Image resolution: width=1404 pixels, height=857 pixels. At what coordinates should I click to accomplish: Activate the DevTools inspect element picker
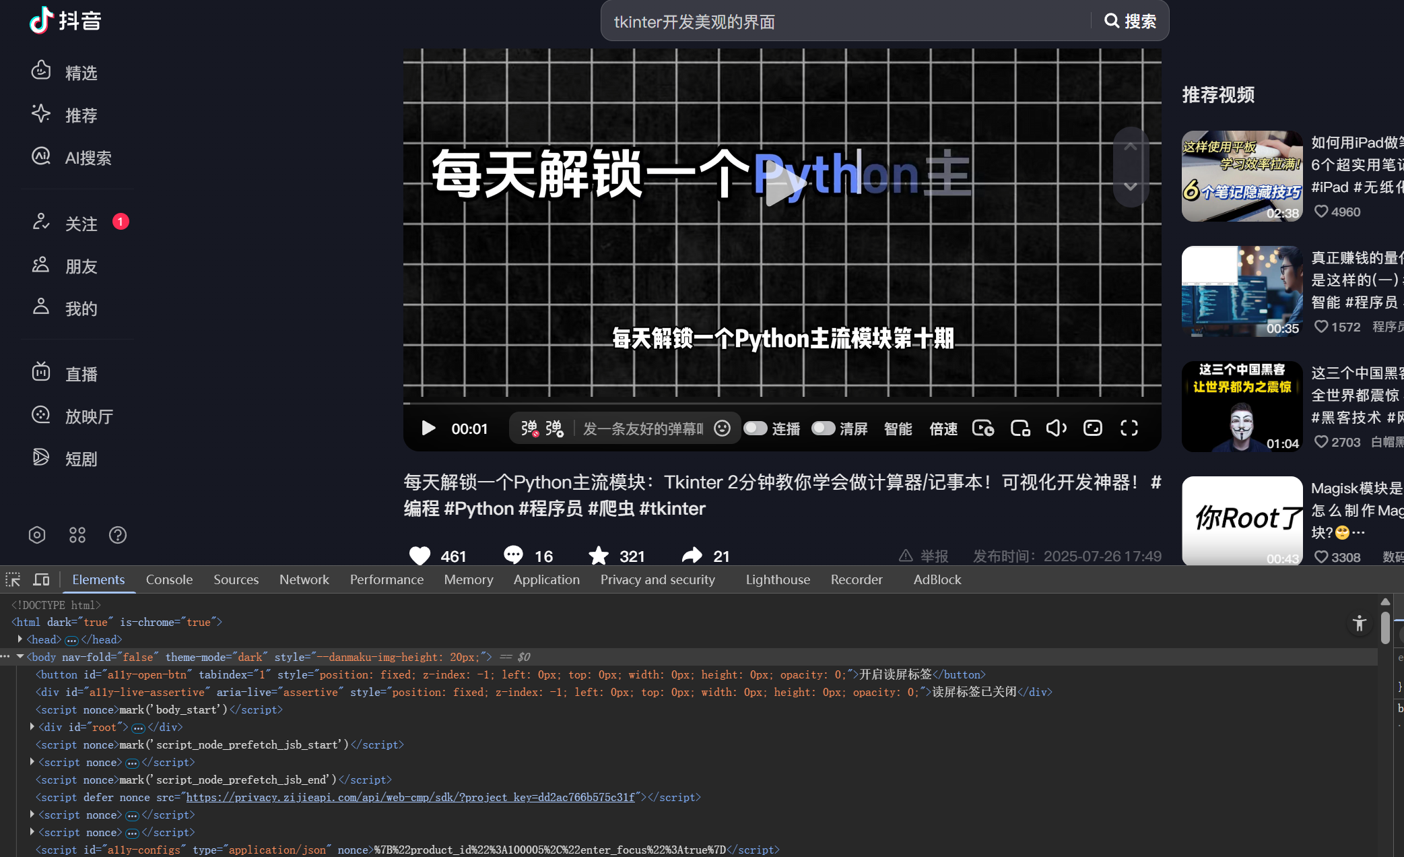13,579
